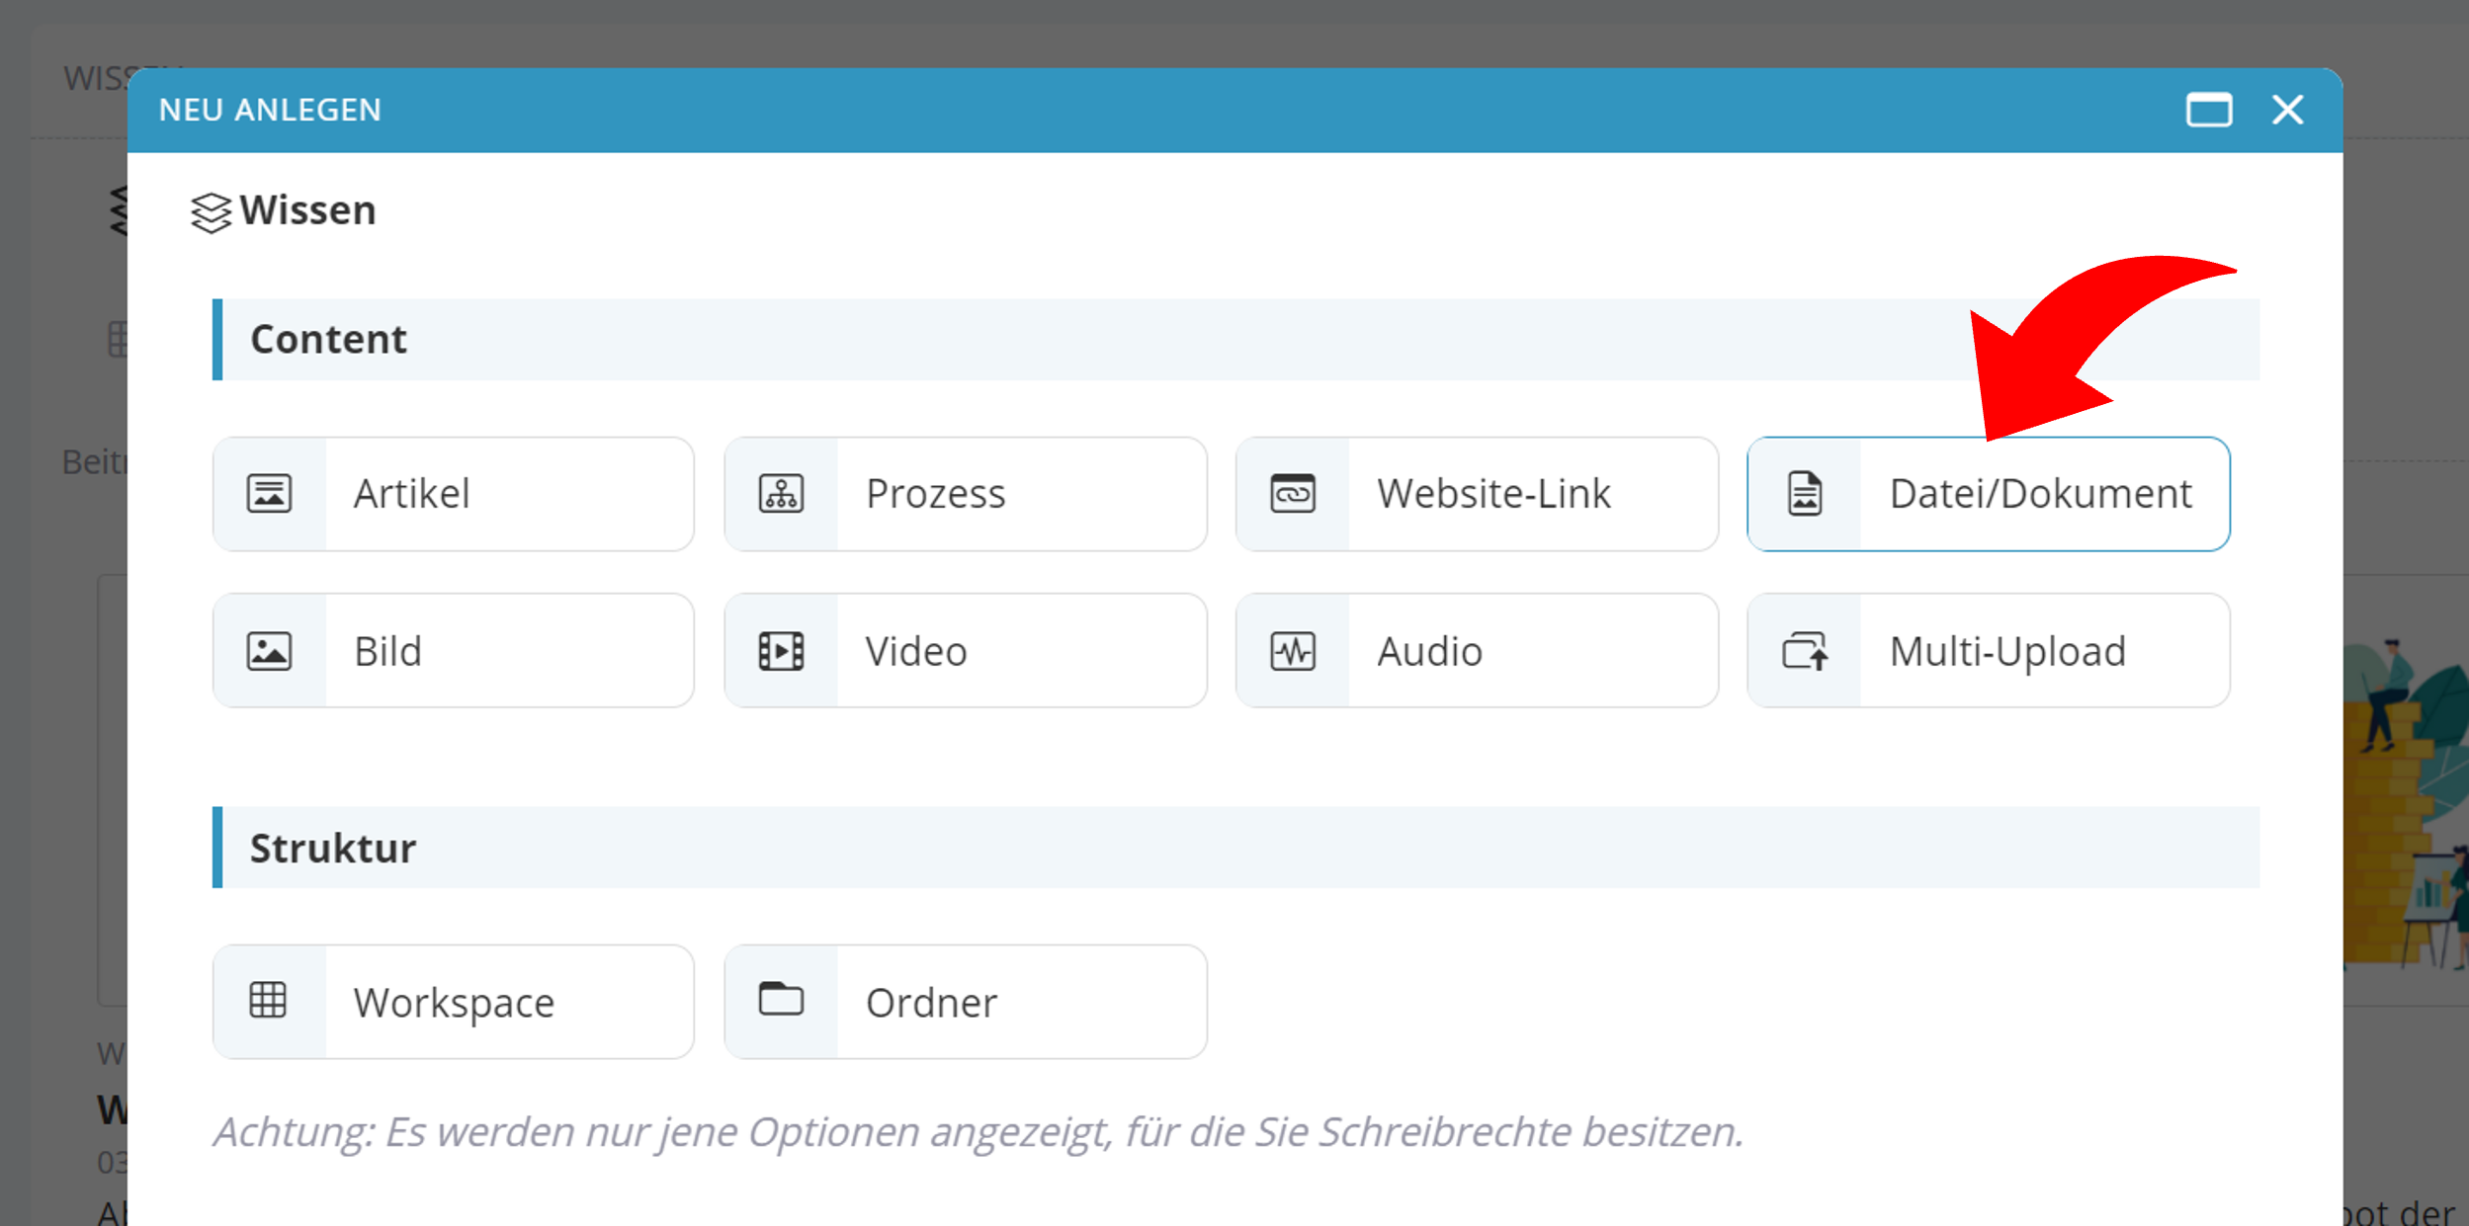Viewport: 2469px width, 1226px height.
Task: Select Audio content type
Action: click(x=1477, y=650)
